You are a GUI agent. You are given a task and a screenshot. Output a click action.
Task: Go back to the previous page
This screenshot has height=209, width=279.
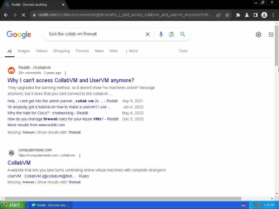pyautogui.click(x=6, y=15)
